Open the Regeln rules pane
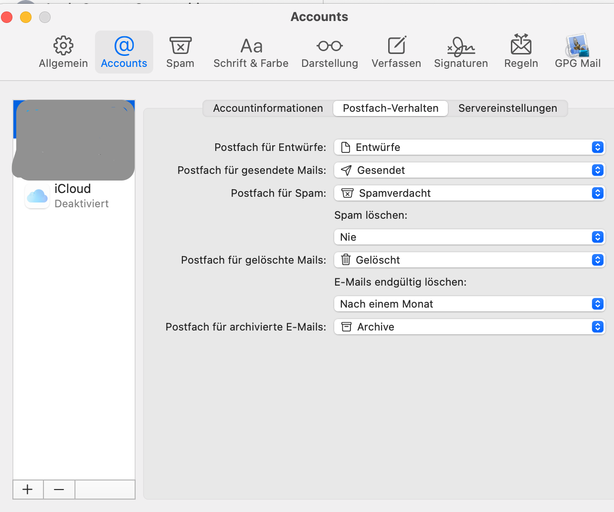 click(x=521, y=52)
